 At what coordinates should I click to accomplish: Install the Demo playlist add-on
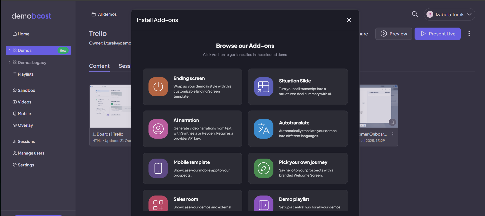point(298,201)
